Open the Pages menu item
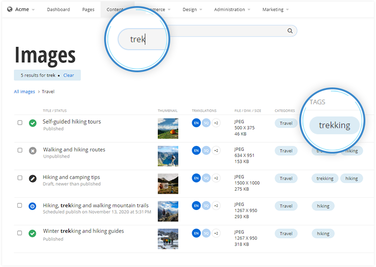 click(88, 10)
